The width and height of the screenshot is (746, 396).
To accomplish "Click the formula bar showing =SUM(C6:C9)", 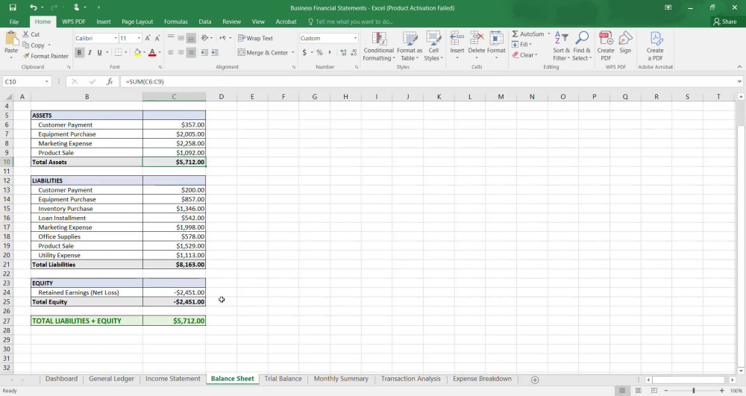I will click(x=428, y=82).
